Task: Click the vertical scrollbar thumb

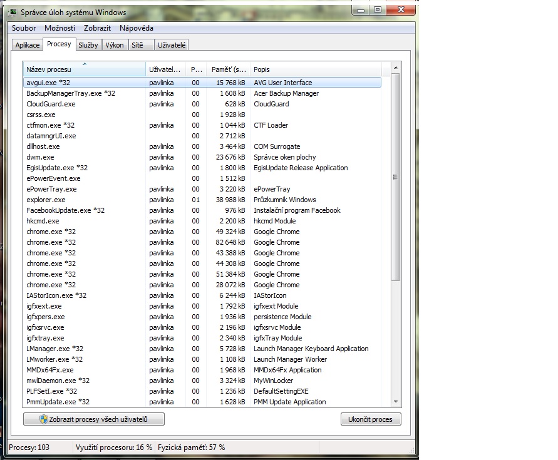Action: [395, 177]
